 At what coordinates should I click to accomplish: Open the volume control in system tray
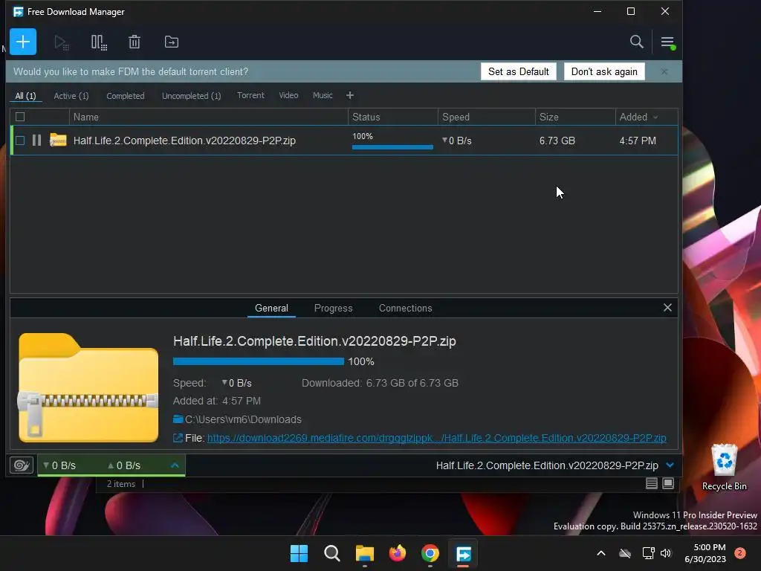click(x=666, y=553)
